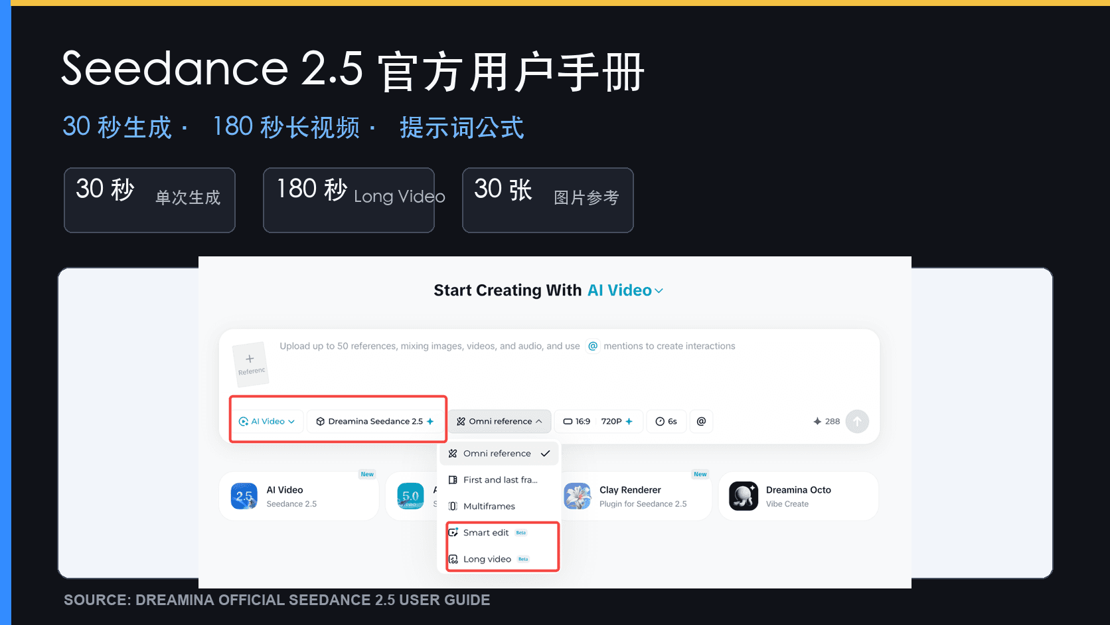The image size is (1110, 625).
Task: Click the 5.0 app icon
Action: [x=410, y=496]
